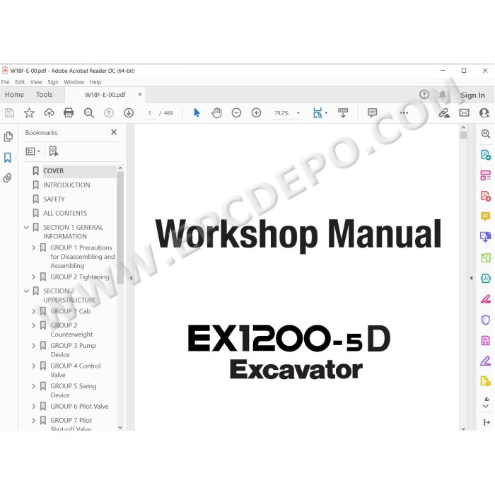495x495 pixels.
Task: Open the Help question mark icon
Action: click(x=424, y=94)
